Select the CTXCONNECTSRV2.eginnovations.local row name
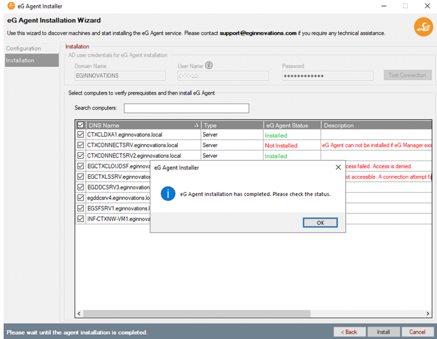The height and width of the screenshot is (339, 437). 134,156
